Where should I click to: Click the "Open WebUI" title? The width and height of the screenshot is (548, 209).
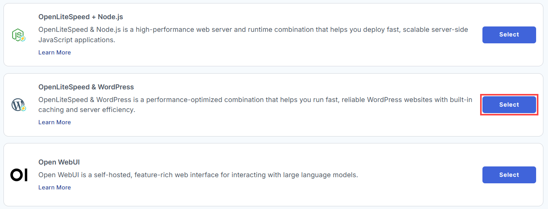[x=59, y=162]
